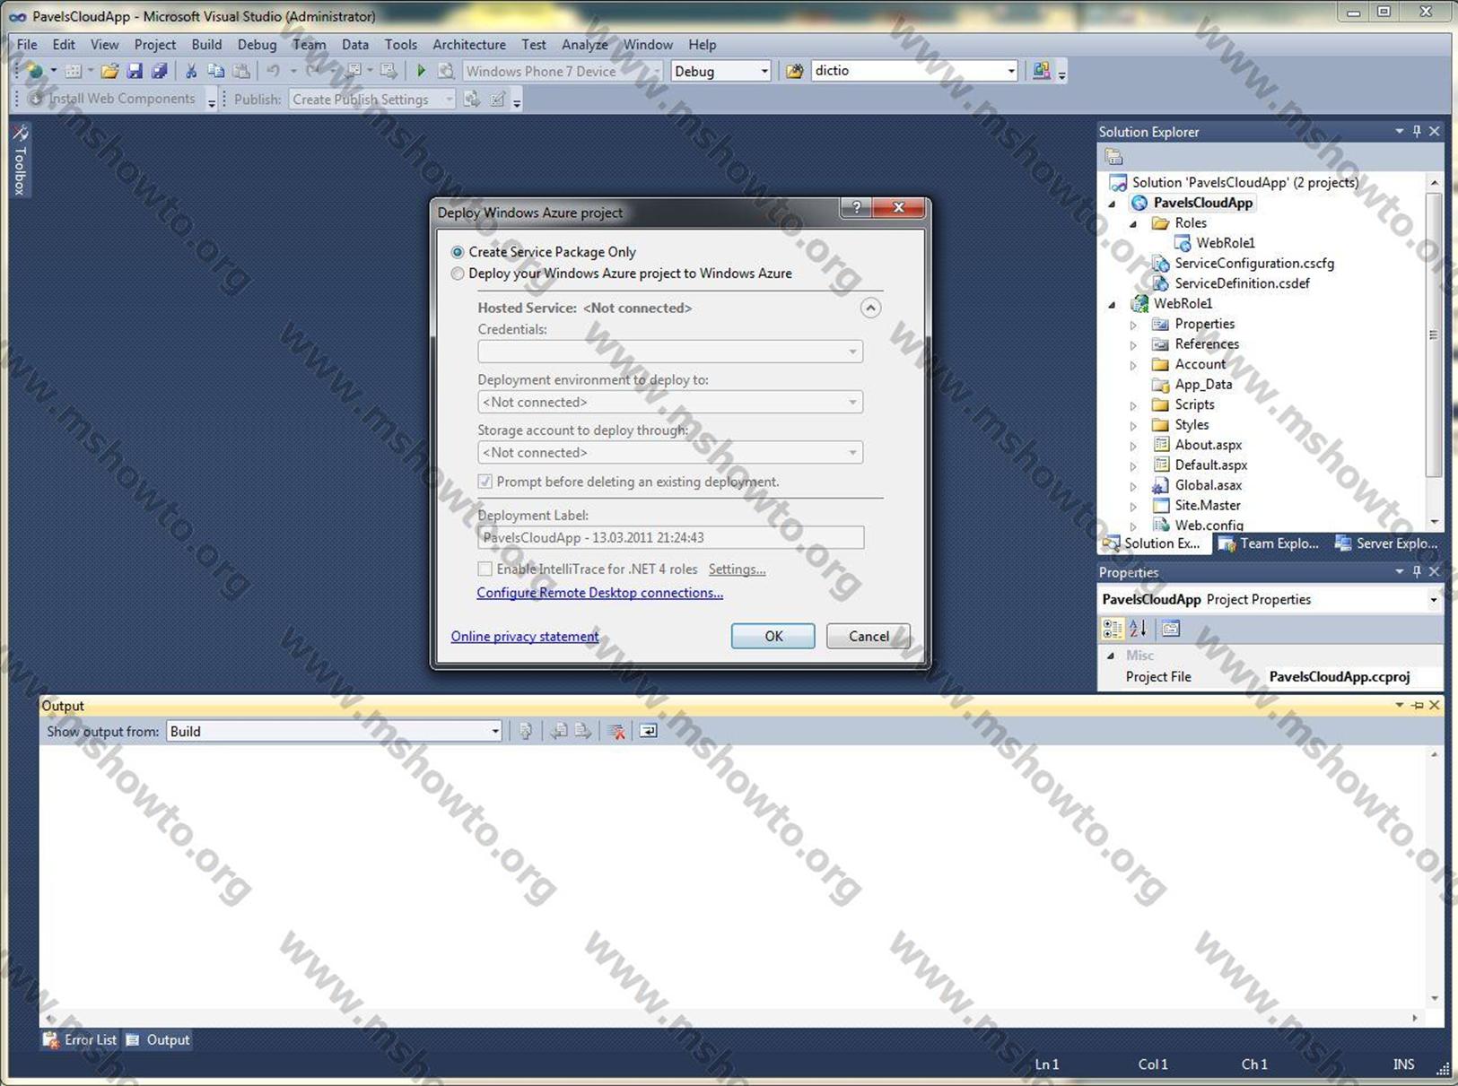
Task: Click the Undo arrow icon
Action: [x=274, y=71]
